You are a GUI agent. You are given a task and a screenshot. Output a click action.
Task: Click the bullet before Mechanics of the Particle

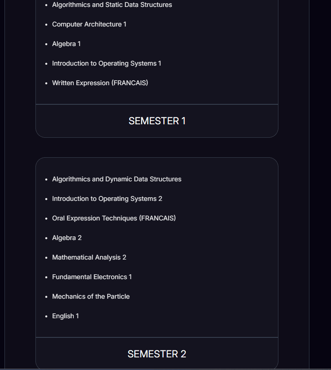point(46,297)
